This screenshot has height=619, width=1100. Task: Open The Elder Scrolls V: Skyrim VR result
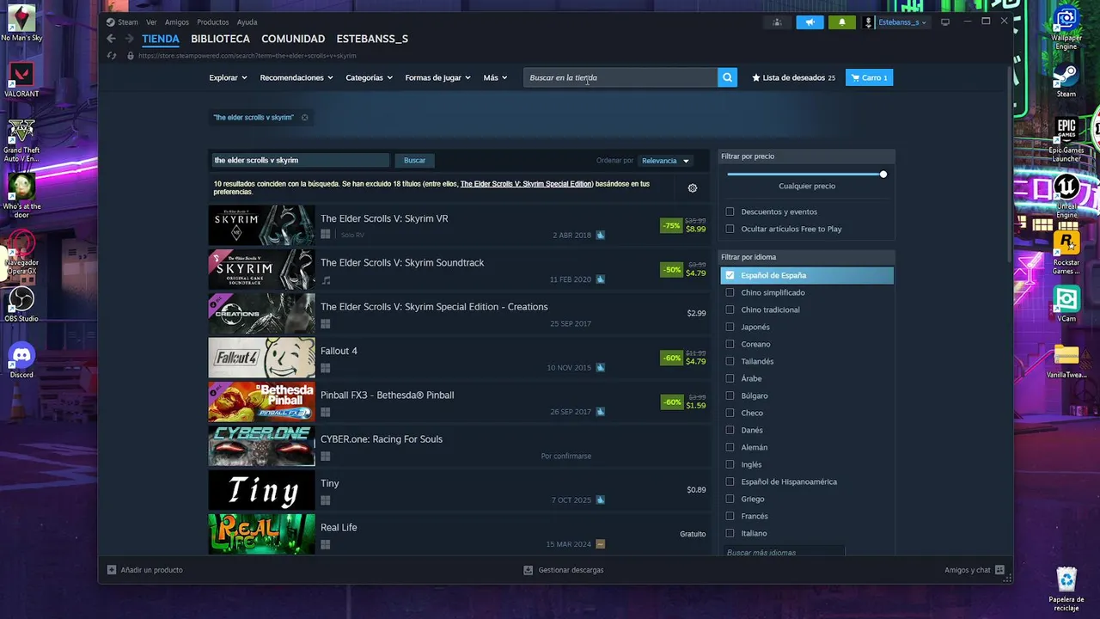(458, 225)
